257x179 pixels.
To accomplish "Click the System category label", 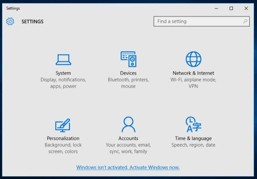I will coord(63,73).
